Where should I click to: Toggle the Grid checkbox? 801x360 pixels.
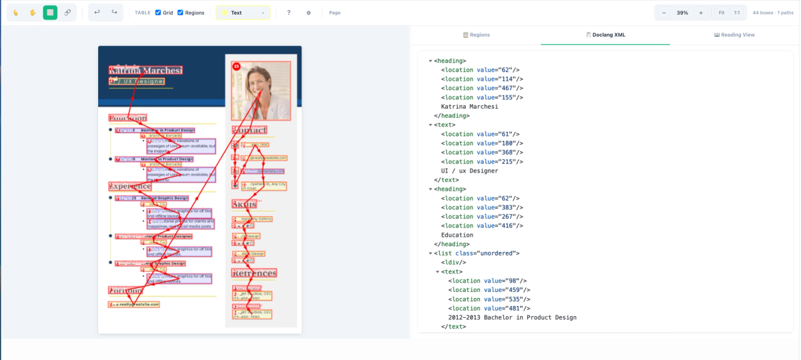click(158, 13)
